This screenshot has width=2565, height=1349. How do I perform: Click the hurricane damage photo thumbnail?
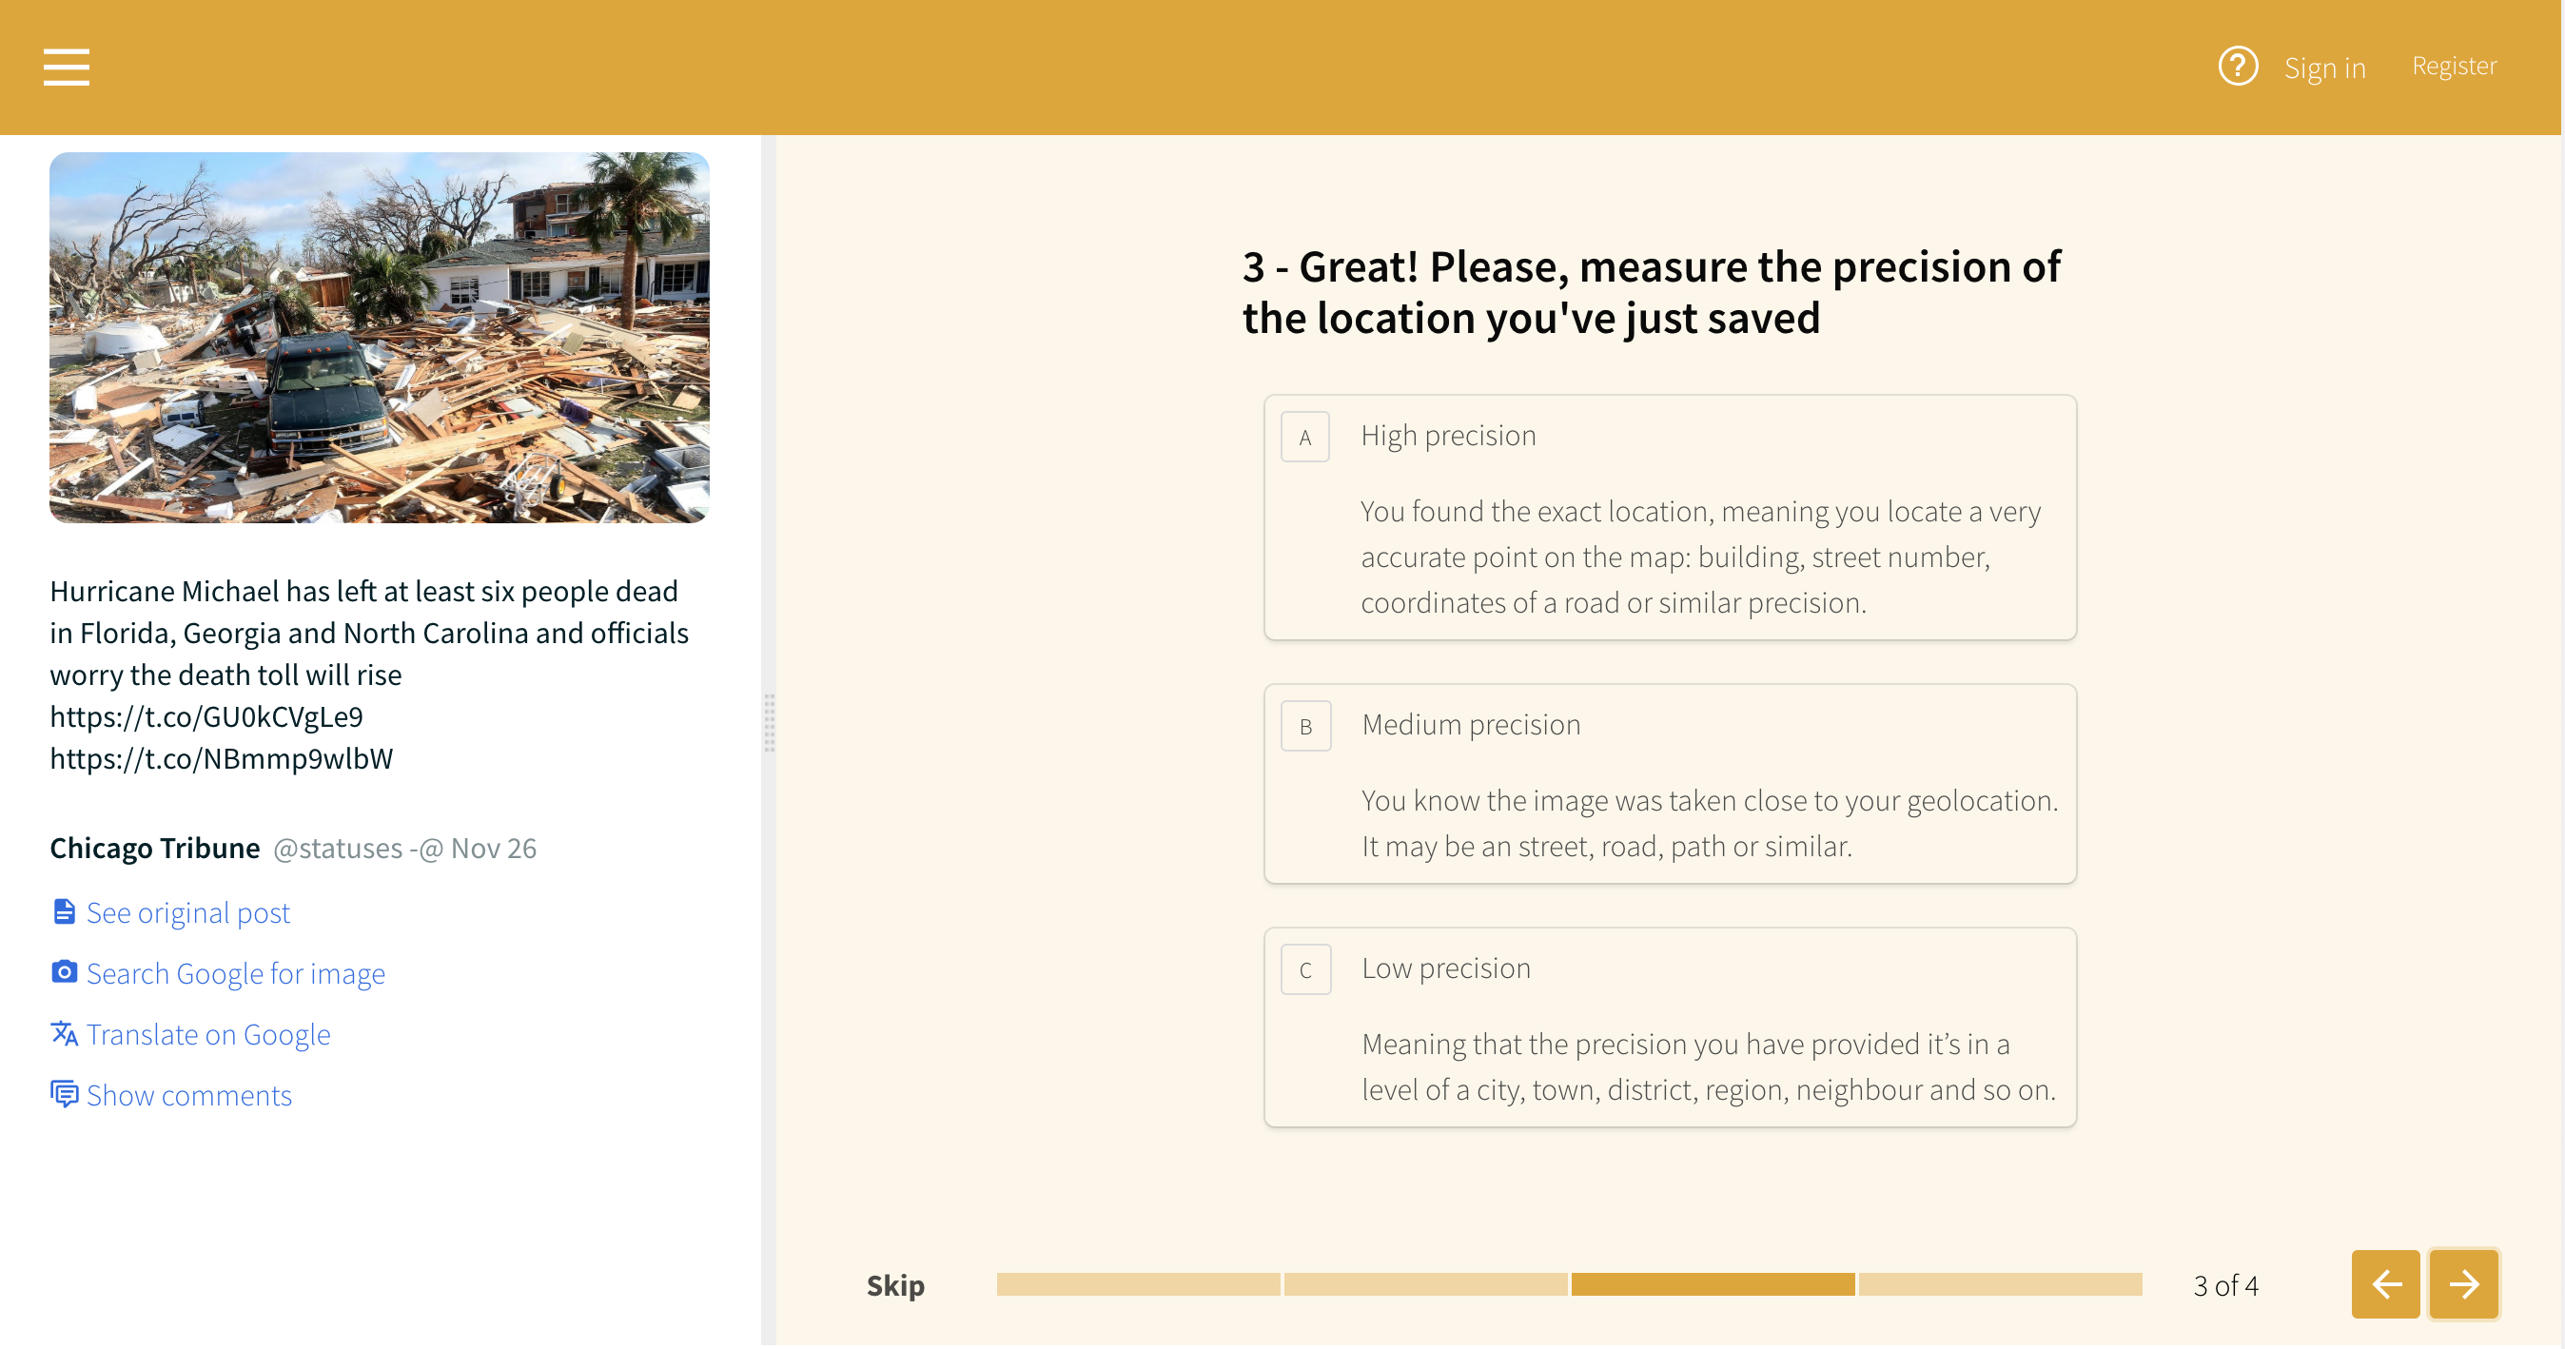380,338
